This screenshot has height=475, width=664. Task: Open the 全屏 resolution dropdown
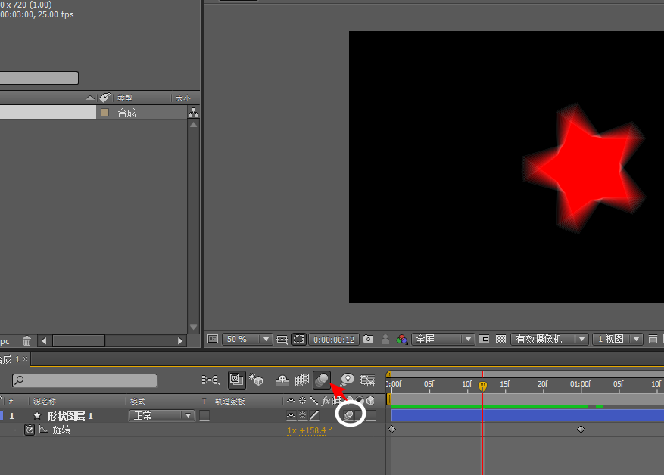click(x=444, y=340)
